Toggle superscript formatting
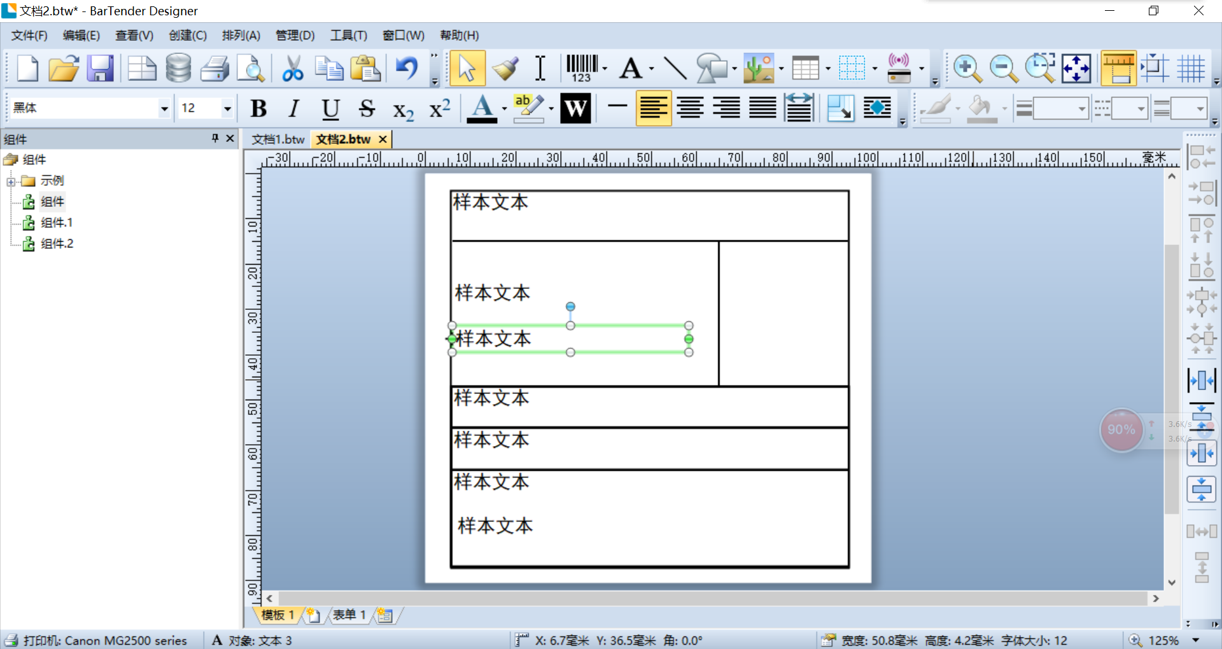 [440, 109]
